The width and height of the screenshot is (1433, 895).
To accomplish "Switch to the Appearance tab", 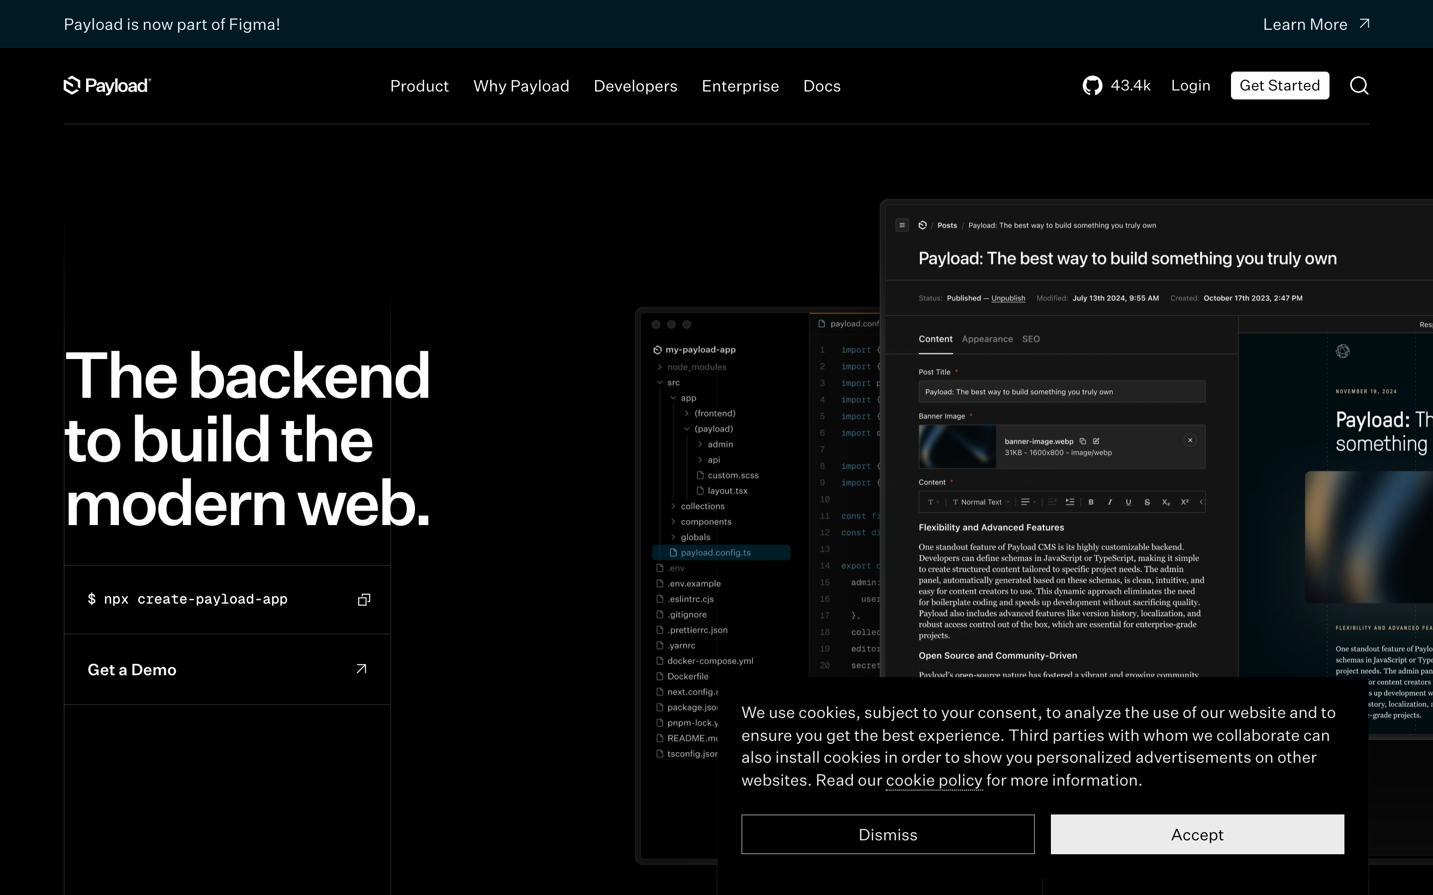I will [x=987, y=339].
